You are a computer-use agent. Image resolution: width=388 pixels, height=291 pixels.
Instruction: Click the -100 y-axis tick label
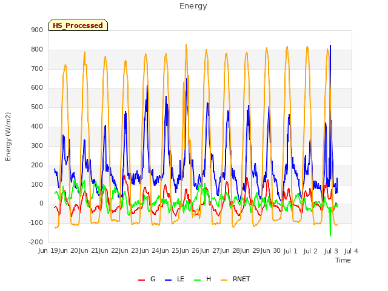point(36,222)
